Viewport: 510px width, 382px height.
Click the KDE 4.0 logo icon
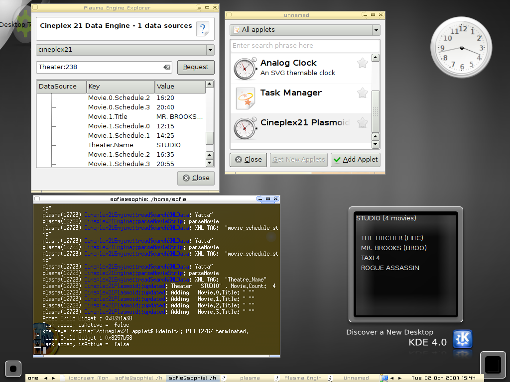(x=463, y=339)
